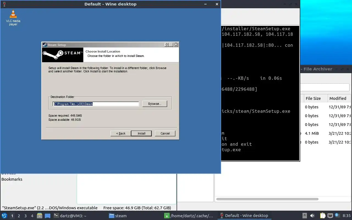Click 'Space available: 46.9GB' text
Screen dimensions: 352x220
pos(65,120)
